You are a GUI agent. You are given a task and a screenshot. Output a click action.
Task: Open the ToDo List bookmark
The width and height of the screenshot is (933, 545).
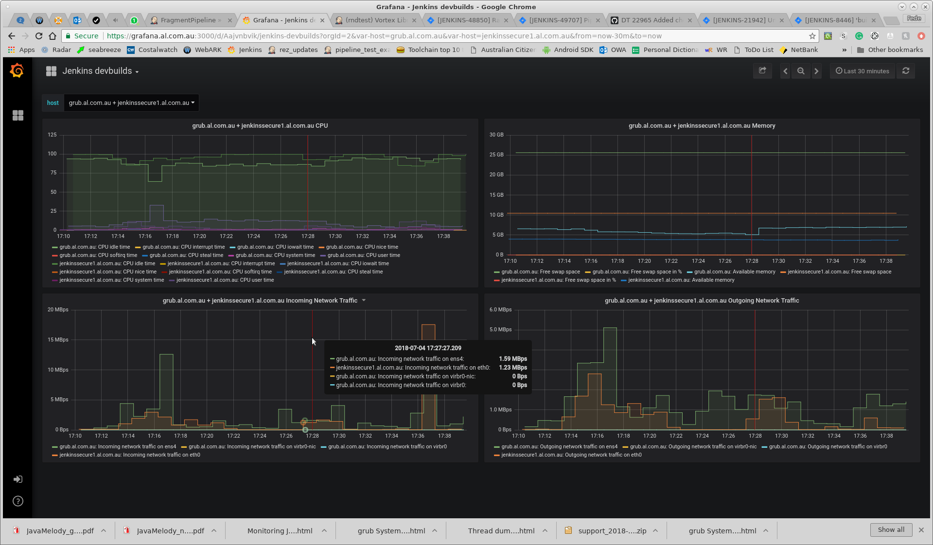(753, 50)
